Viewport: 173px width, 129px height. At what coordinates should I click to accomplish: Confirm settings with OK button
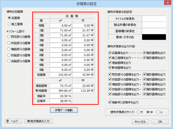pyautogui.click(x=160, y=122)
